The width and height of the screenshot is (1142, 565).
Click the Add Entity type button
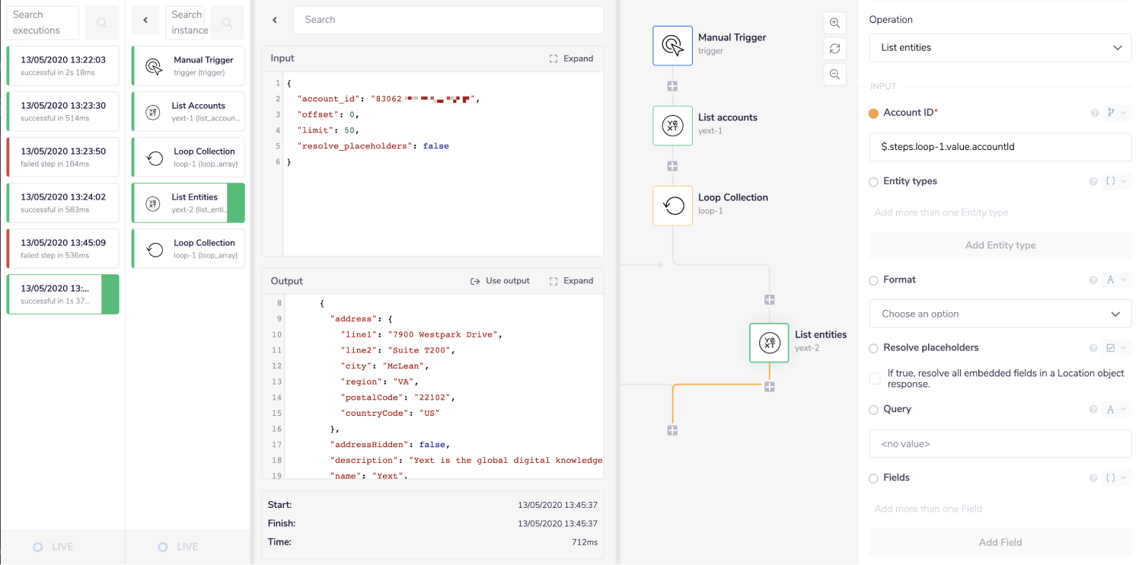point(1000,245)
